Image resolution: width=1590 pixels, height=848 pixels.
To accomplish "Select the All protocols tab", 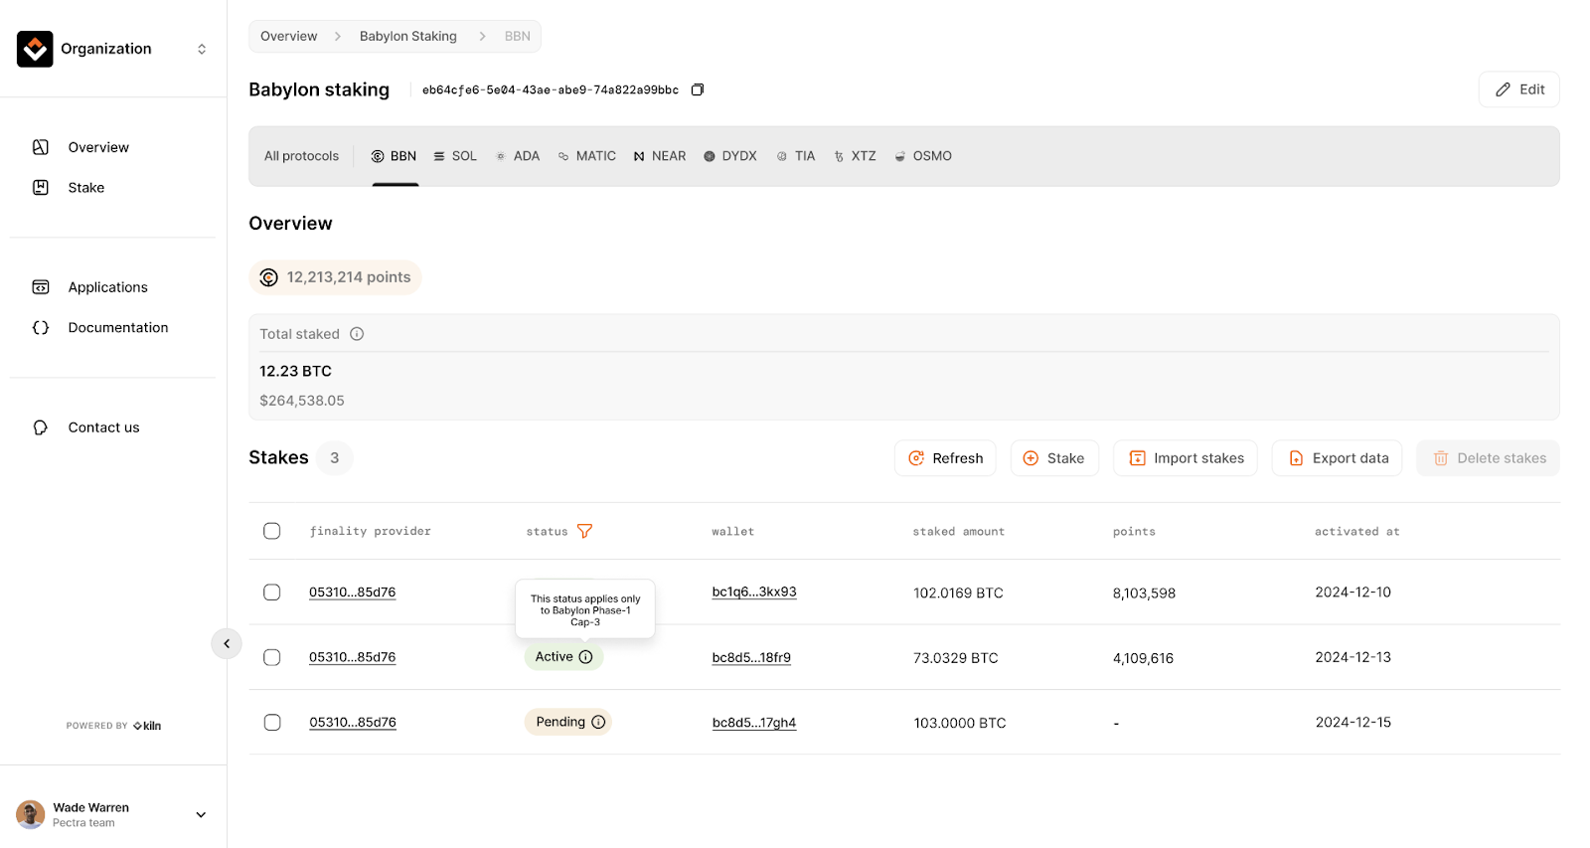I will pos(301,156).
